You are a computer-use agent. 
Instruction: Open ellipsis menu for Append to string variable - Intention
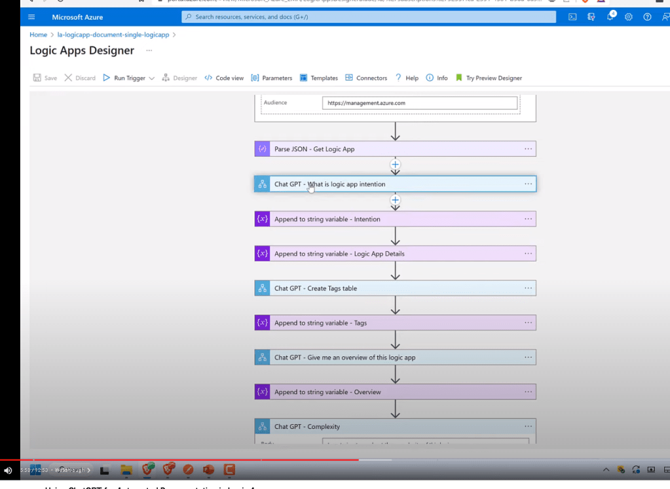528,219
